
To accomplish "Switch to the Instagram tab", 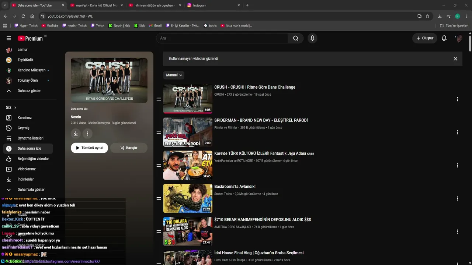I will [214, 6].
